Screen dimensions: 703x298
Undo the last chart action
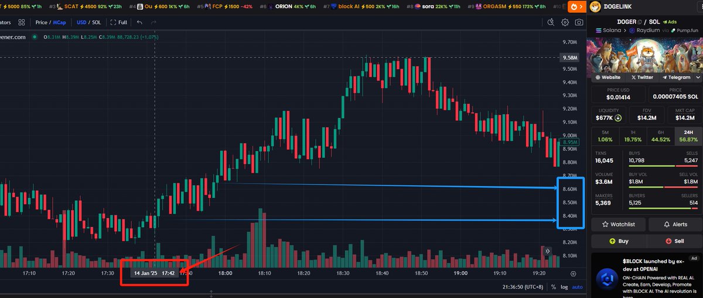coord(139,22)
